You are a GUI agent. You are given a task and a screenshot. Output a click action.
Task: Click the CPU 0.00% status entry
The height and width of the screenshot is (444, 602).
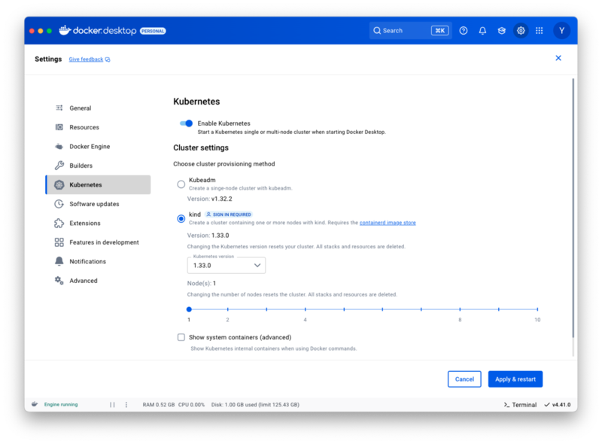tap(191, 404)
